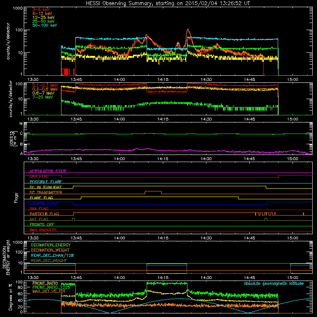Select the 50-100 keV legend label
Screen dimensions: 317x317
coord(45,25)
